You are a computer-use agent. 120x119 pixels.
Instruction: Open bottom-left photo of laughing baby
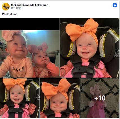[x=20, y=98]
